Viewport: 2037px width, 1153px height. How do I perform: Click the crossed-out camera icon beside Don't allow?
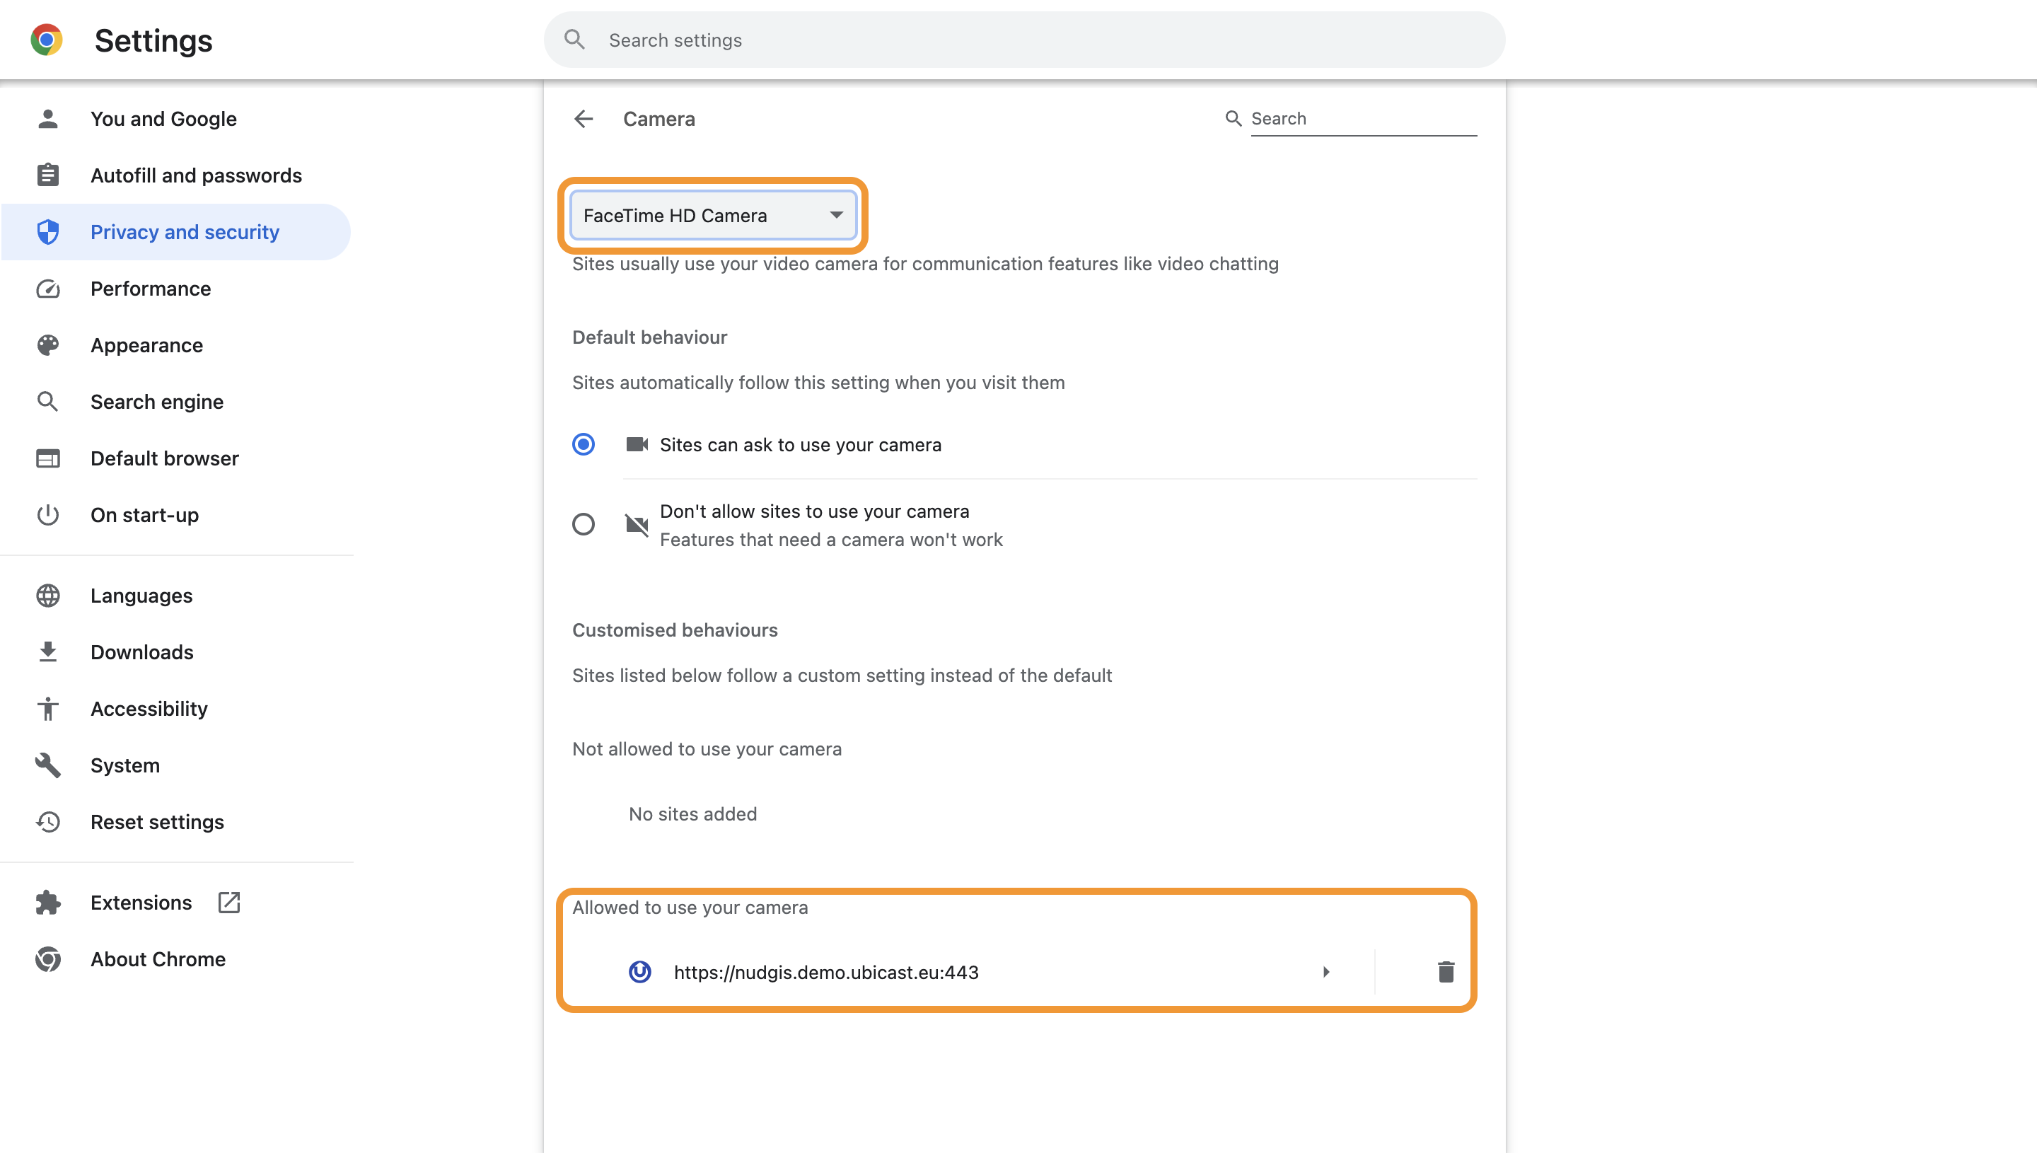(637, 524)
